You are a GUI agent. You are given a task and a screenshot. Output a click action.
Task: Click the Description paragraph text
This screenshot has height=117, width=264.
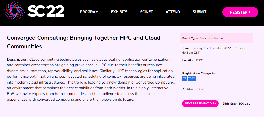91,79
